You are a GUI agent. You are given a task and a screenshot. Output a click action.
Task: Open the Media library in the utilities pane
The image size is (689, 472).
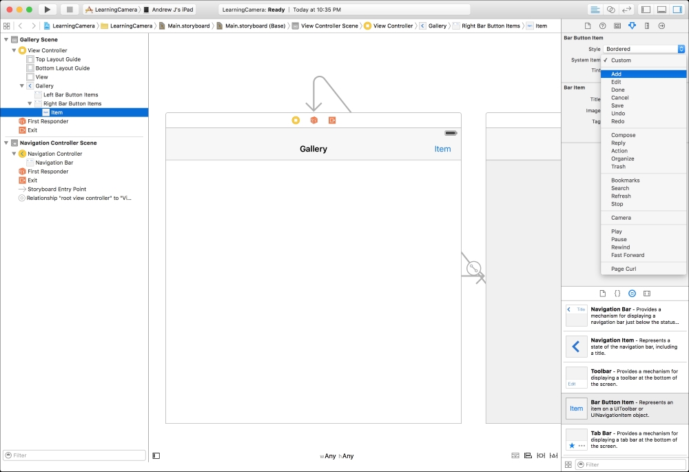click(646, 293)
